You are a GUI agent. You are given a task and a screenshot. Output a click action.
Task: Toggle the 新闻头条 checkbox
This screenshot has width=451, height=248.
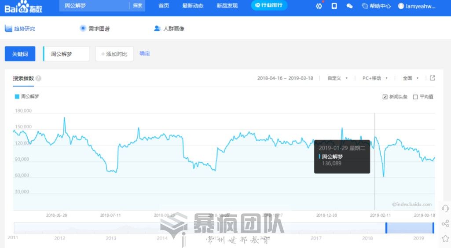(385, 97)
